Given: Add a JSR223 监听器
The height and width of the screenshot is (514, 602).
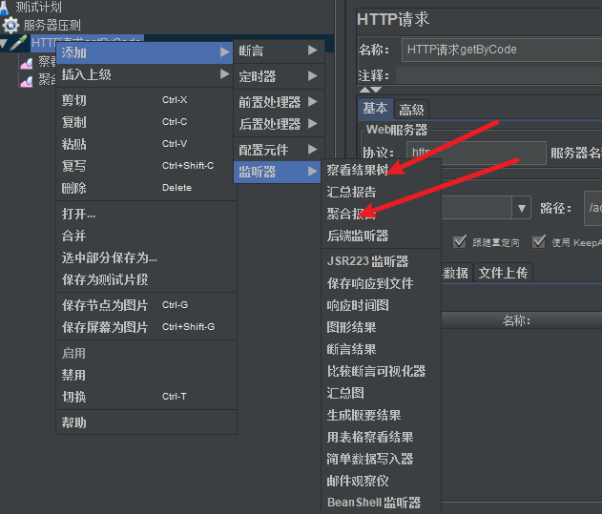Looking at the screenshot, I should click(x=382, y=261).
